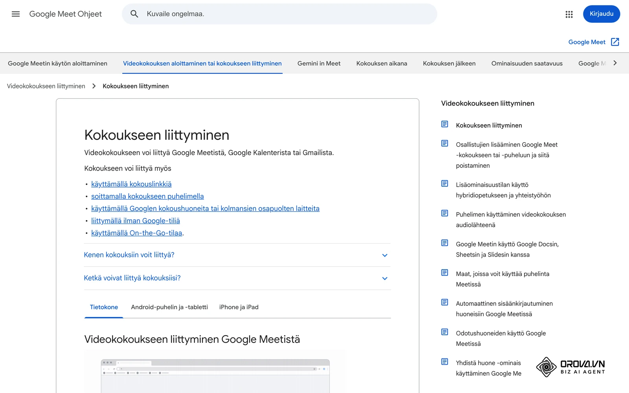Click the search magnifier icon
This screenshot has width=629, height=393.
[x=134, y=14]
